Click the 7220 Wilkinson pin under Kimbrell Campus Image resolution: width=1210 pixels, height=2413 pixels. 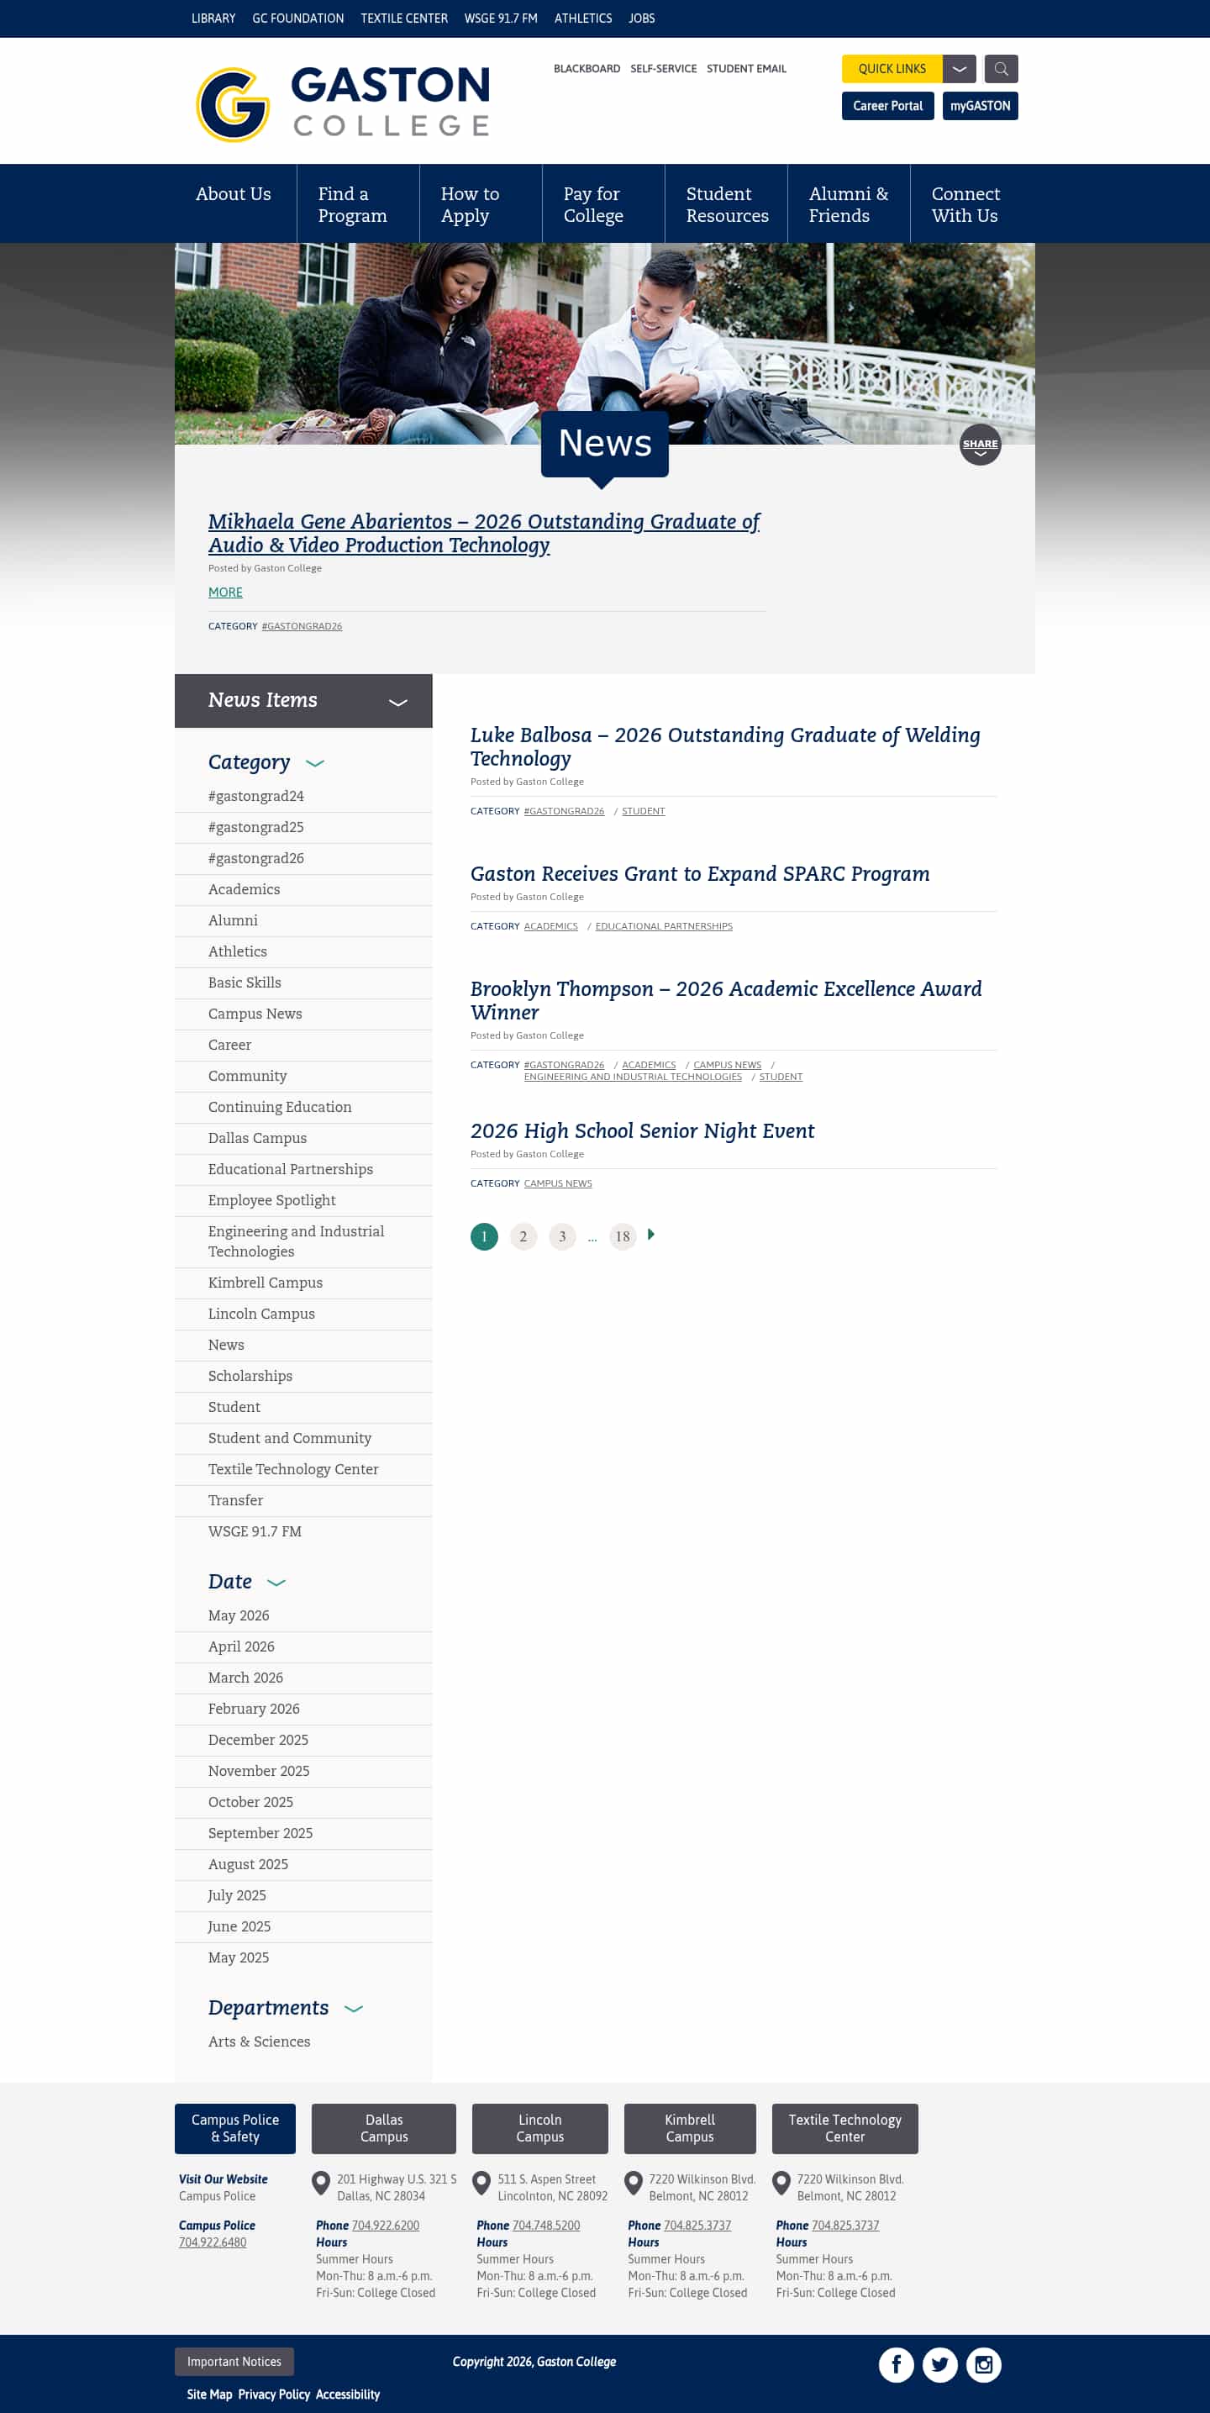pos(633,2184)
